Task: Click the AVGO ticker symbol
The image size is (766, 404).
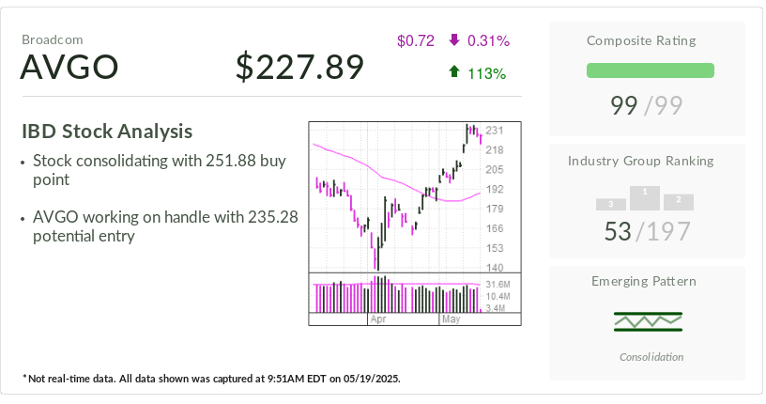Action: (x=69, y=67)
